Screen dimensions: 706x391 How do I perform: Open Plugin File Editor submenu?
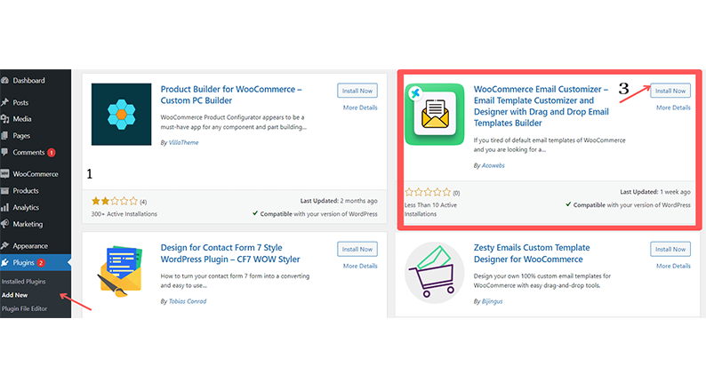coord(24,308)
